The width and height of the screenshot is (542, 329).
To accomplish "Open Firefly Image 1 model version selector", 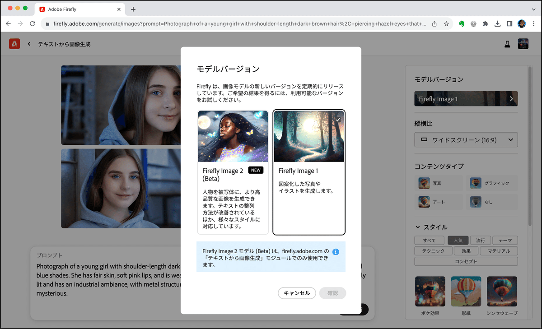I will [x=466, y=99].
